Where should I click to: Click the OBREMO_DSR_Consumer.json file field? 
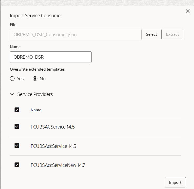pyautogui.click(x=75, y=34)
